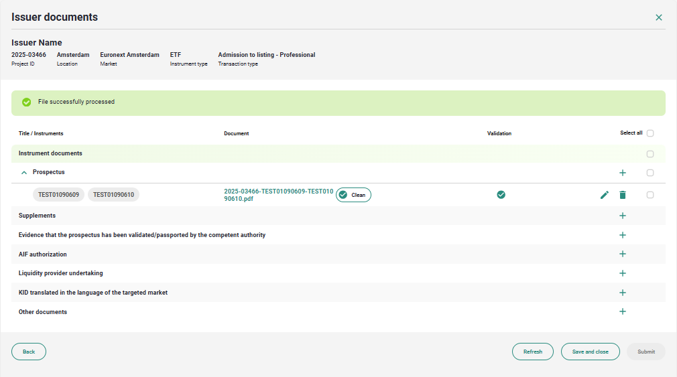Click the Submit button
Screen dimensions: 677x377
point(646,352)
